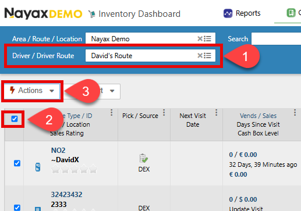Uncheck the 32423432 row checkbox
This screenshot has height=211, width=301.
17,208
